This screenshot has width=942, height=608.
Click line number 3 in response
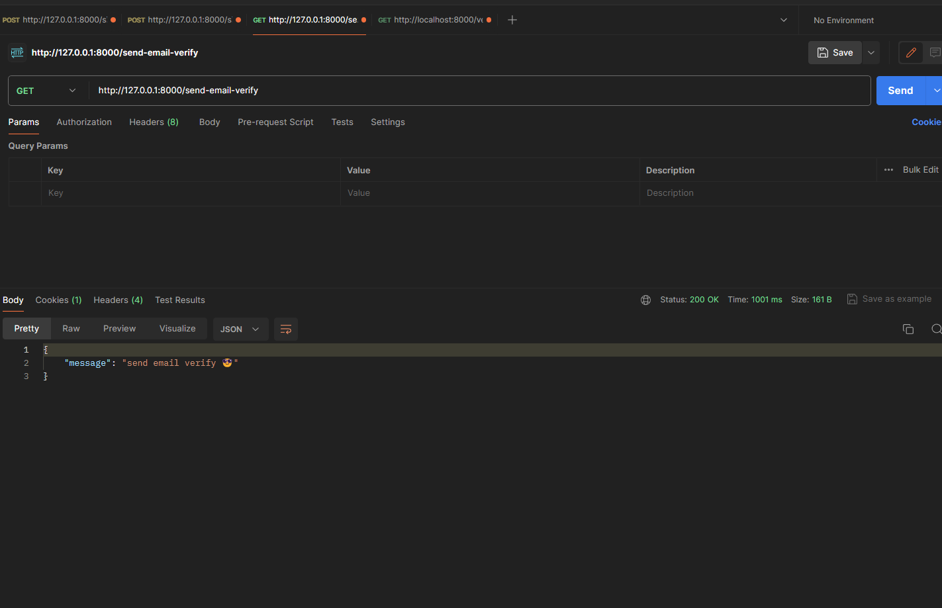(x=26, y=376)
